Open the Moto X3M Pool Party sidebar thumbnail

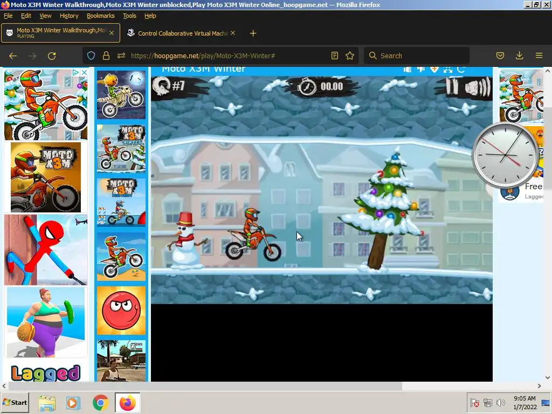pyautogui.click(x=121, y=203)
